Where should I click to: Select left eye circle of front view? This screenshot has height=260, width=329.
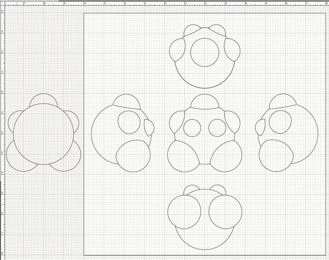[192, 128]
